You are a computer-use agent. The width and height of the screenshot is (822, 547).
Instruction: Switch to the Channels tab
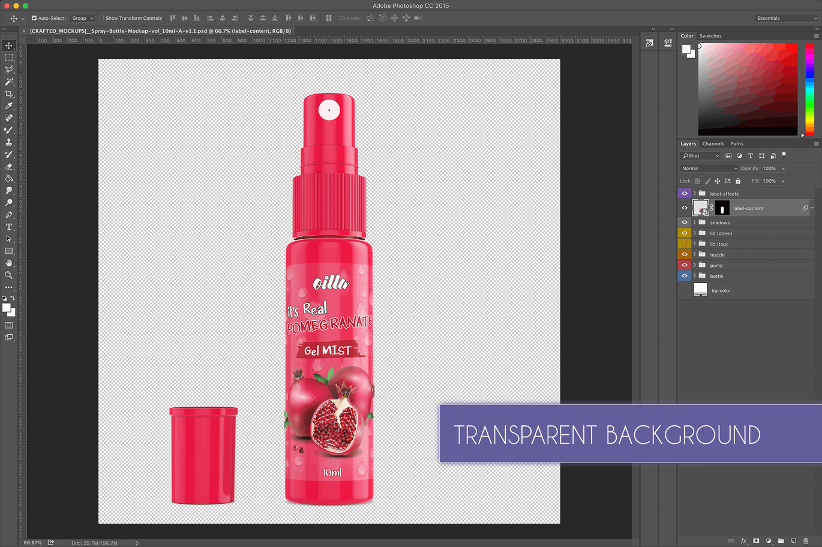(713, 143)
